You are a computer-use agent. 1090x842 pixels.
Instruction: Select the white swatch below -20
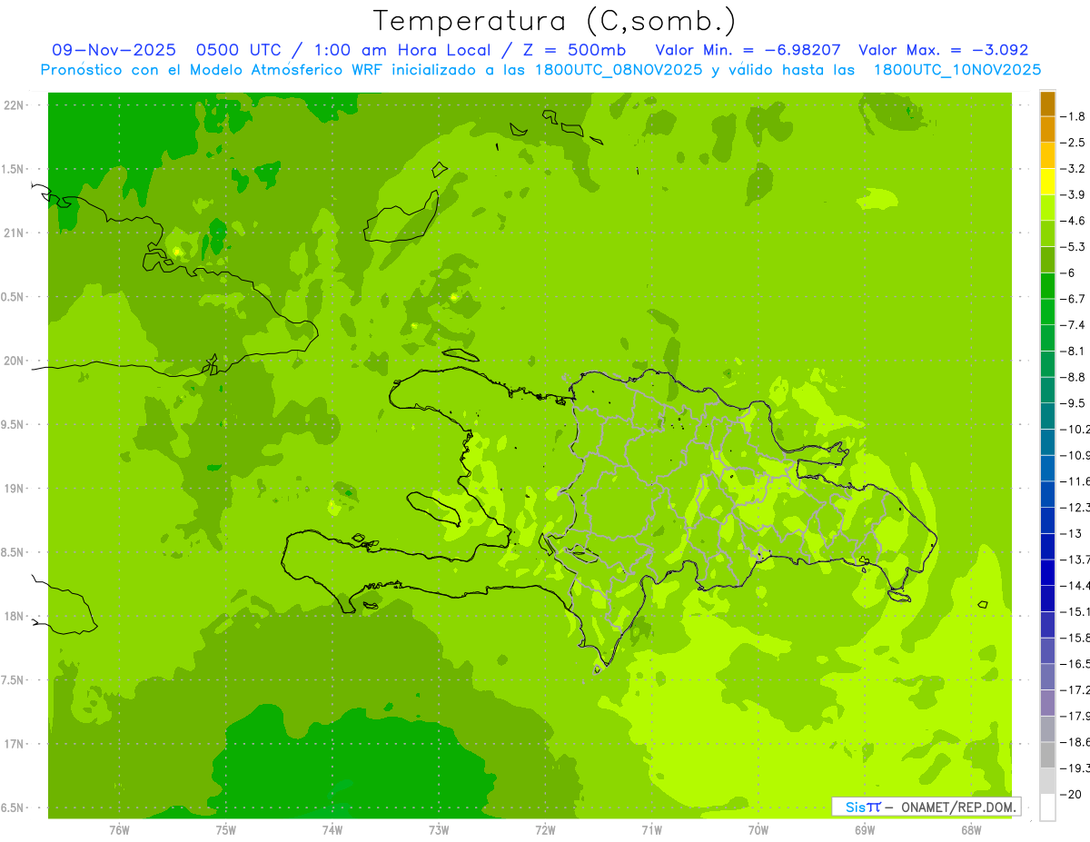click(1047, 807)
